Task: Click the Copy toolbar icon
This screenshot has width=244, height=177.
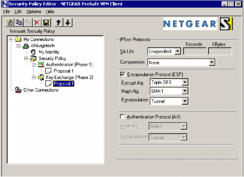Action: point(19,23)
